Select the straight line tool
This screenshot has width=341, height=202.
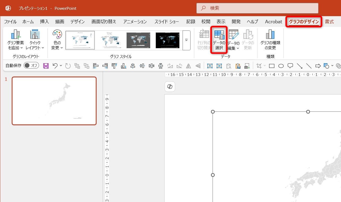309,66
